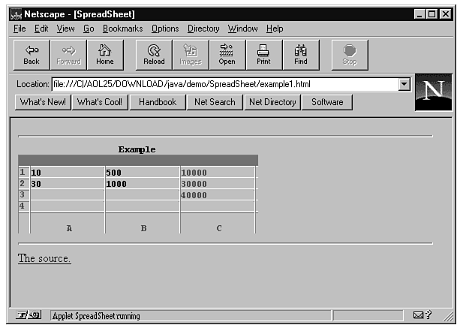Go to the Home page

coord(105,55)
